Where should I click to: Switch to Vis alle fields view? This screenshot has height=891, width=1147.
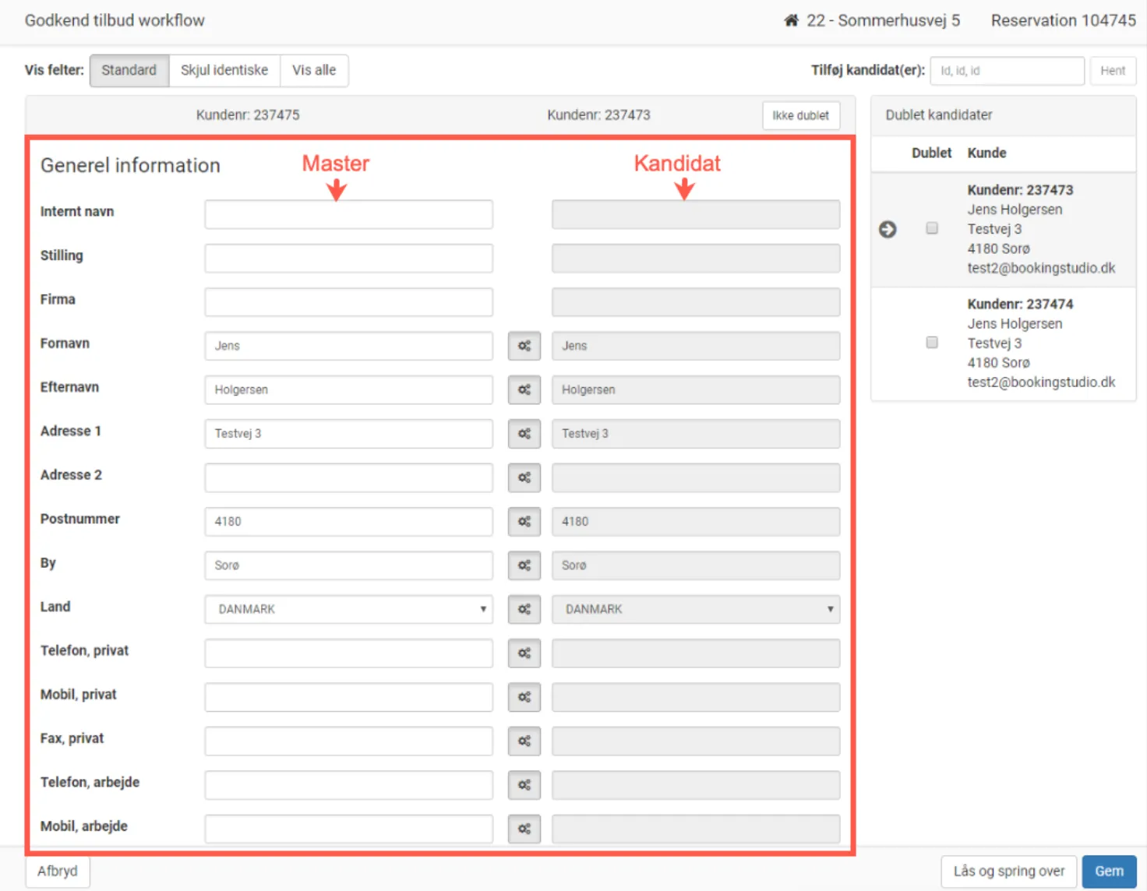314,70
